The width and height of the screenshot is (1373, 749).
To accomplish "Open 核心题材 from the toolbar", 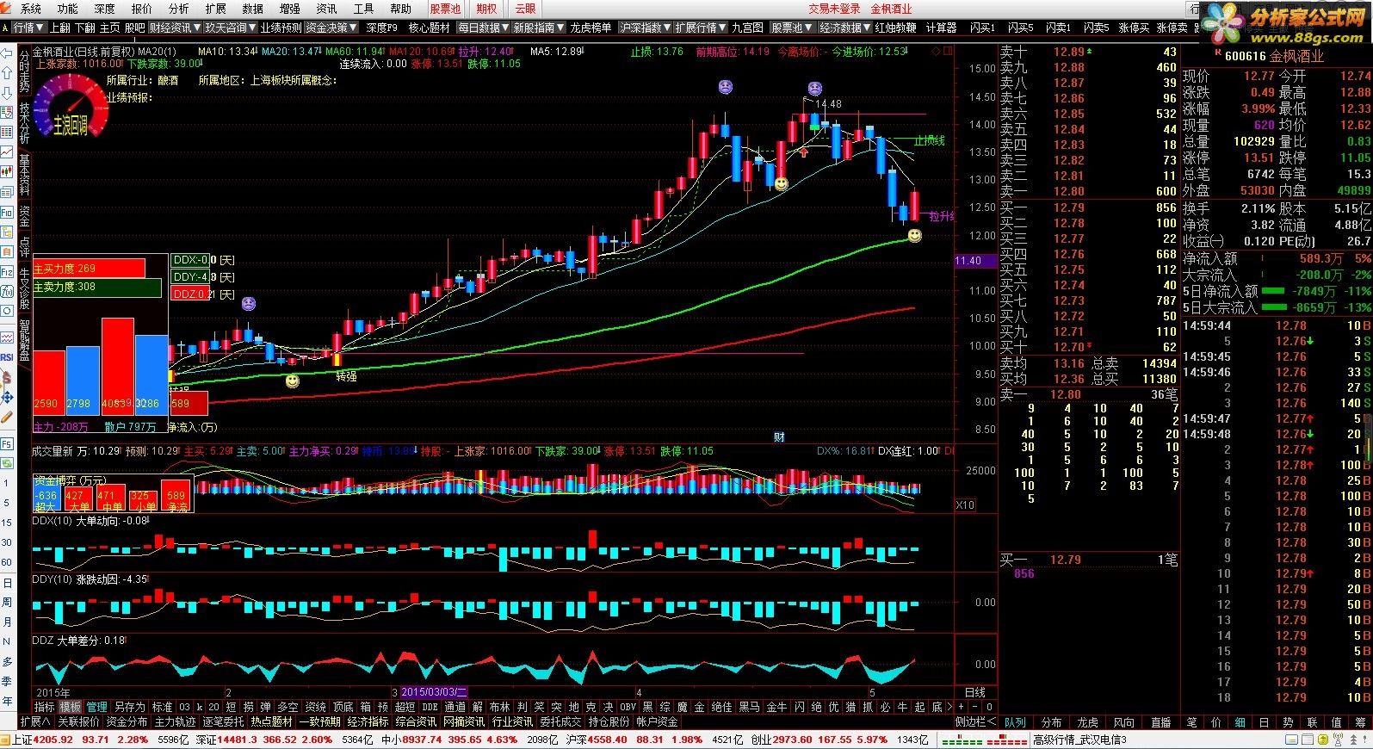I will [429, 28].
